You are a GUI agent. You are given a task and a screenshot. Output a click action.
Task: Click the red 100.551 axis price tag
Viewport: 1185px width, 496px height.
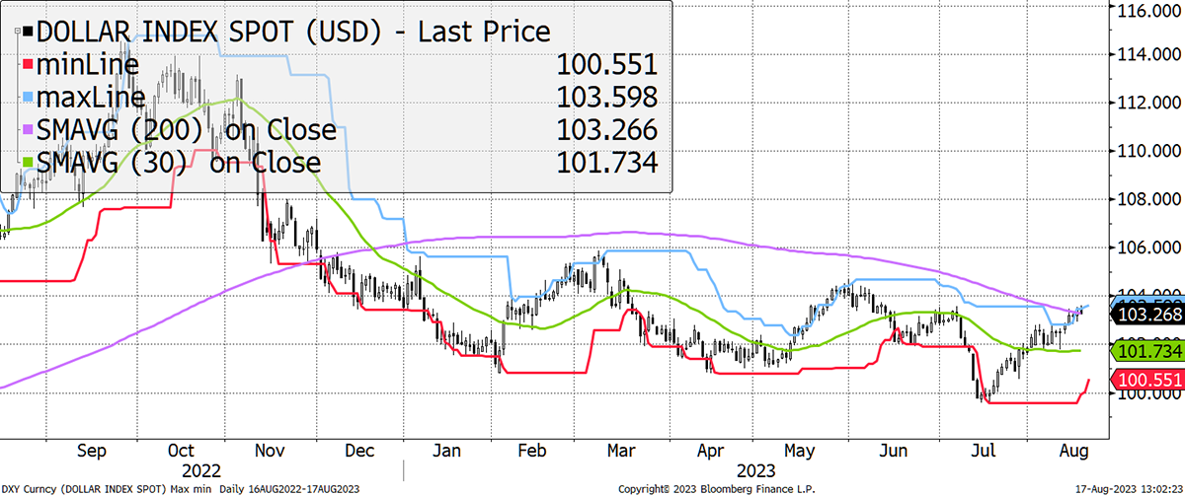1148,381
